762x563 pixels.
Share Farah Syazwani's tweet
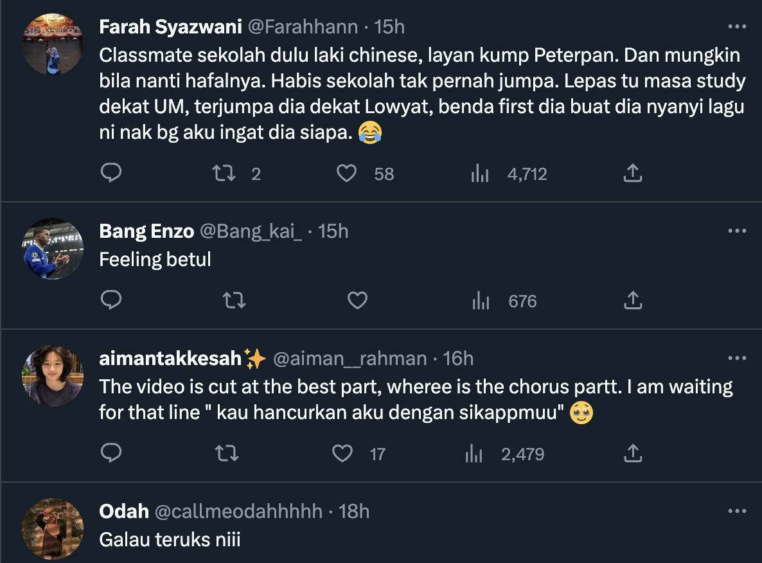pos(633,173)
